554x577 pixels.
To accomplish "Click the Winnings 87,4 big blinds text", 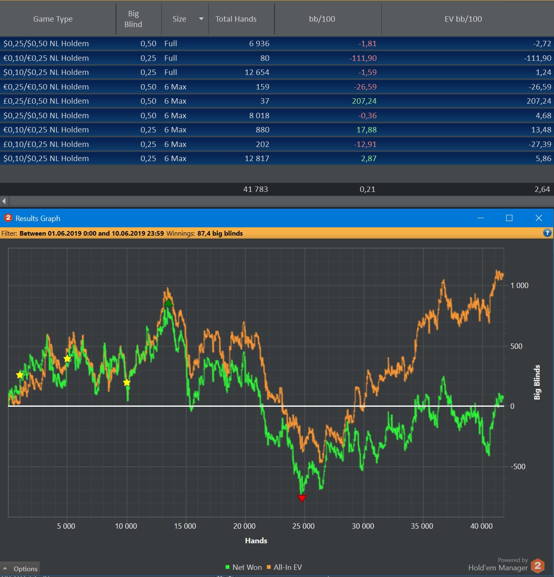I will tap(205, 233).
